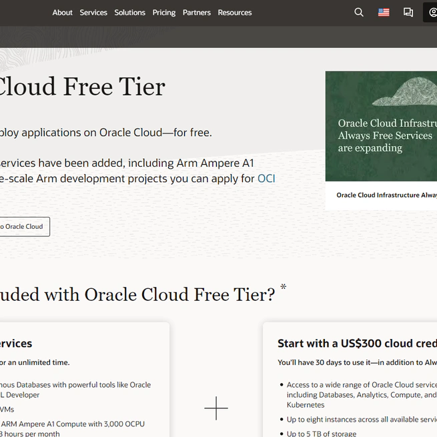Open the chat contact icon
437x437 pixels.
click(408, 12)
